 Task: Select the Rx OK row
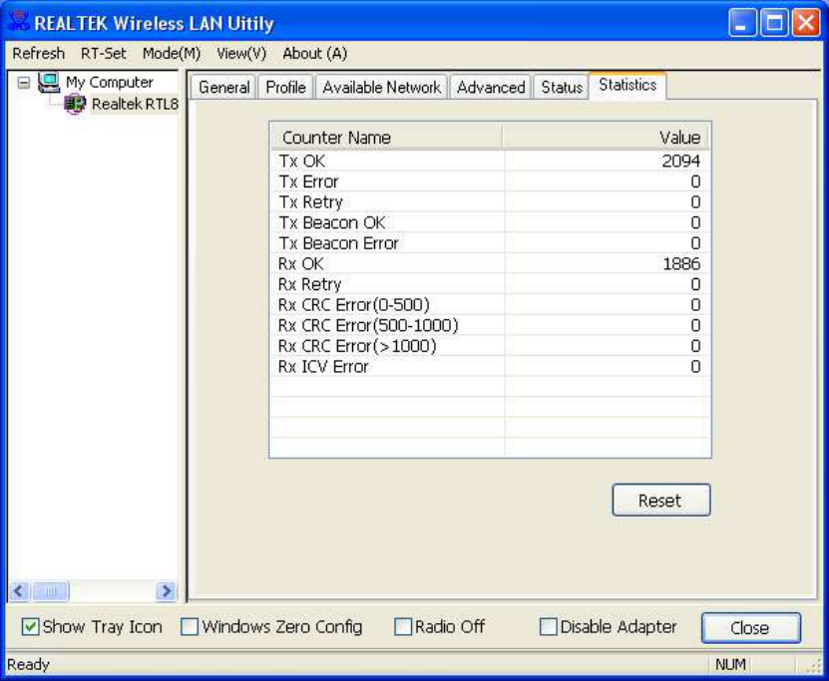coord(490,263)
